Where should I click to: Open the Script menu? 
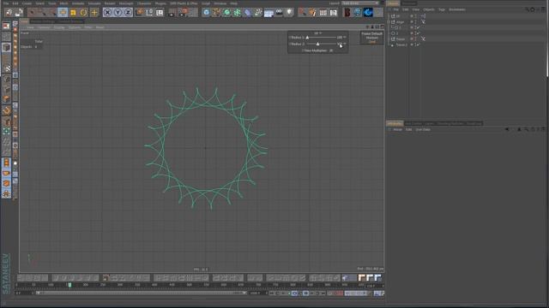coord(206,3)
